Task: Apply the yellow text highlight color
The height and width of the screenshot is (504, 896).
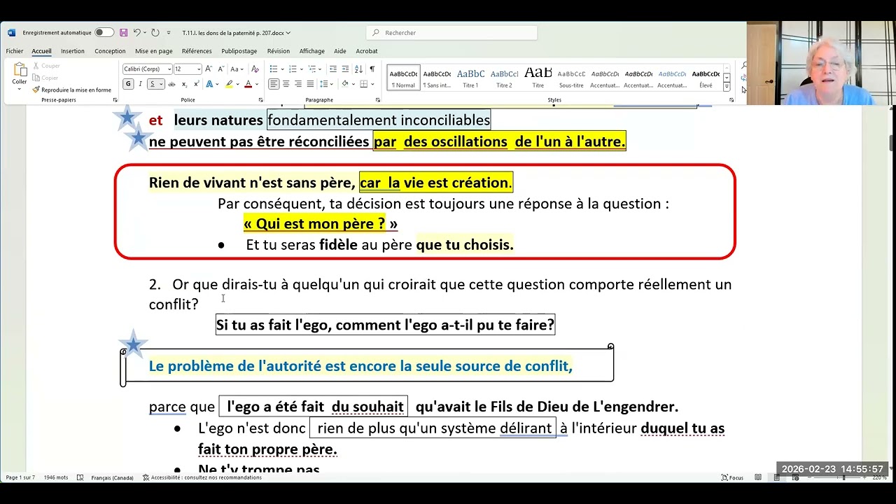Action: coord(228,84)
